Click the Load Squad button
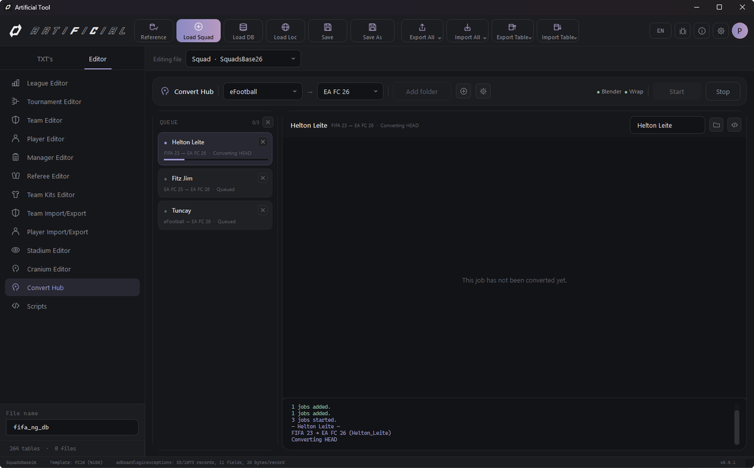The width and height of the screenshot is (754, 468). coord(199,31)
